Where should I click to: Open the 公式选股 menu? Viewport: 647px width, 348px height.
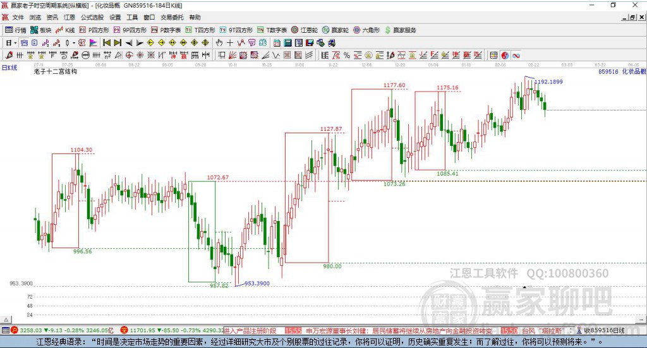coord(92,18)
